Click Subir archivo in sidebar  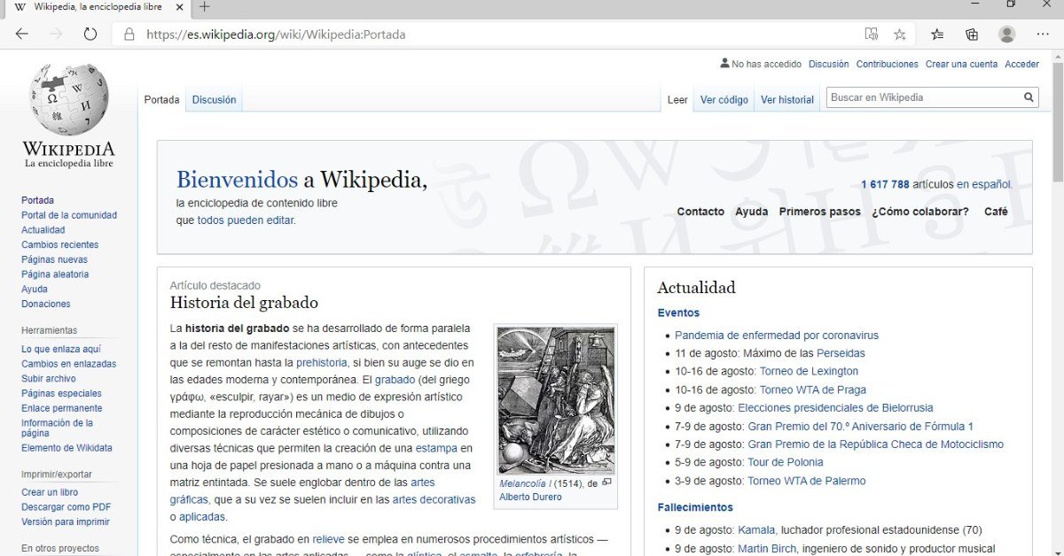49,378
